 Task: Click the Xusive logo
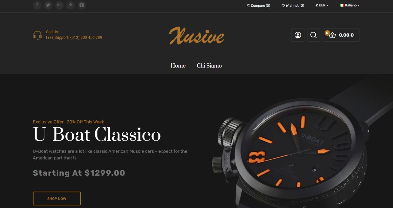tap(196, 35)
